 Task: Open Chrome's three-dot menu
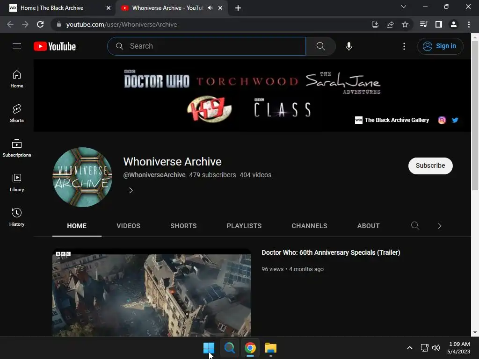tap(469, 24)
